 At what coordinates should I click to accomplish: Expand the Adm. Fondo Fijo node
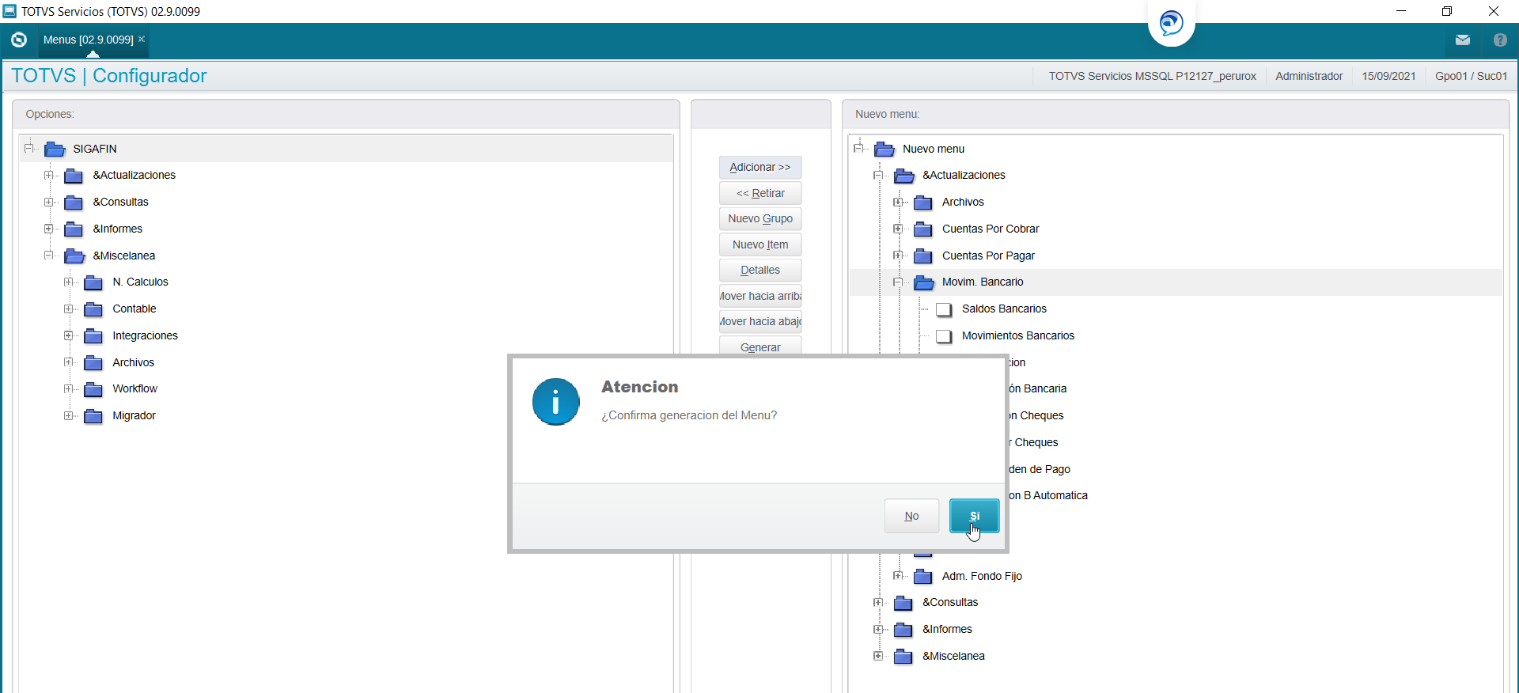pyautogui.click(x=898, y=575)
